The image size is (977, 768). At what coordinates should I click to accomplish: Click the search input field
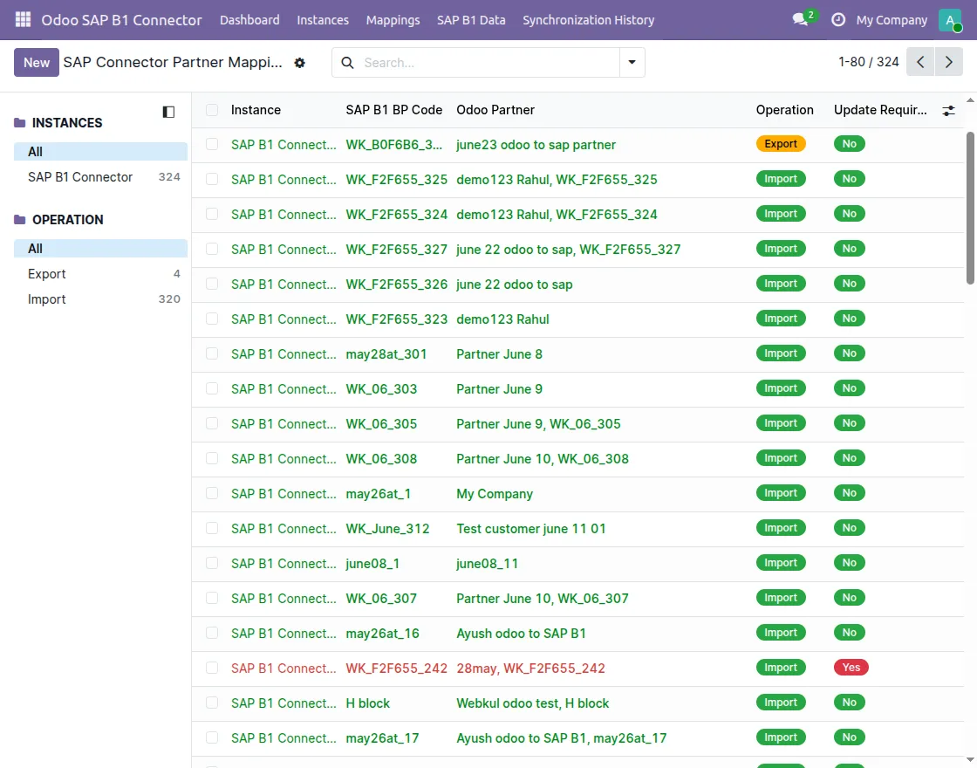pyautogui.click(x=489, y=62)
